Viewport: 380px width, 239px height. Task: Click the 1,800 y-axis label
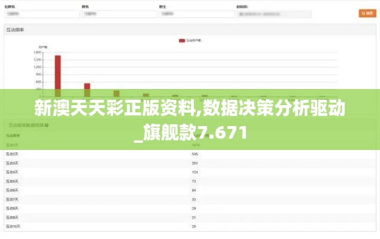37,52
